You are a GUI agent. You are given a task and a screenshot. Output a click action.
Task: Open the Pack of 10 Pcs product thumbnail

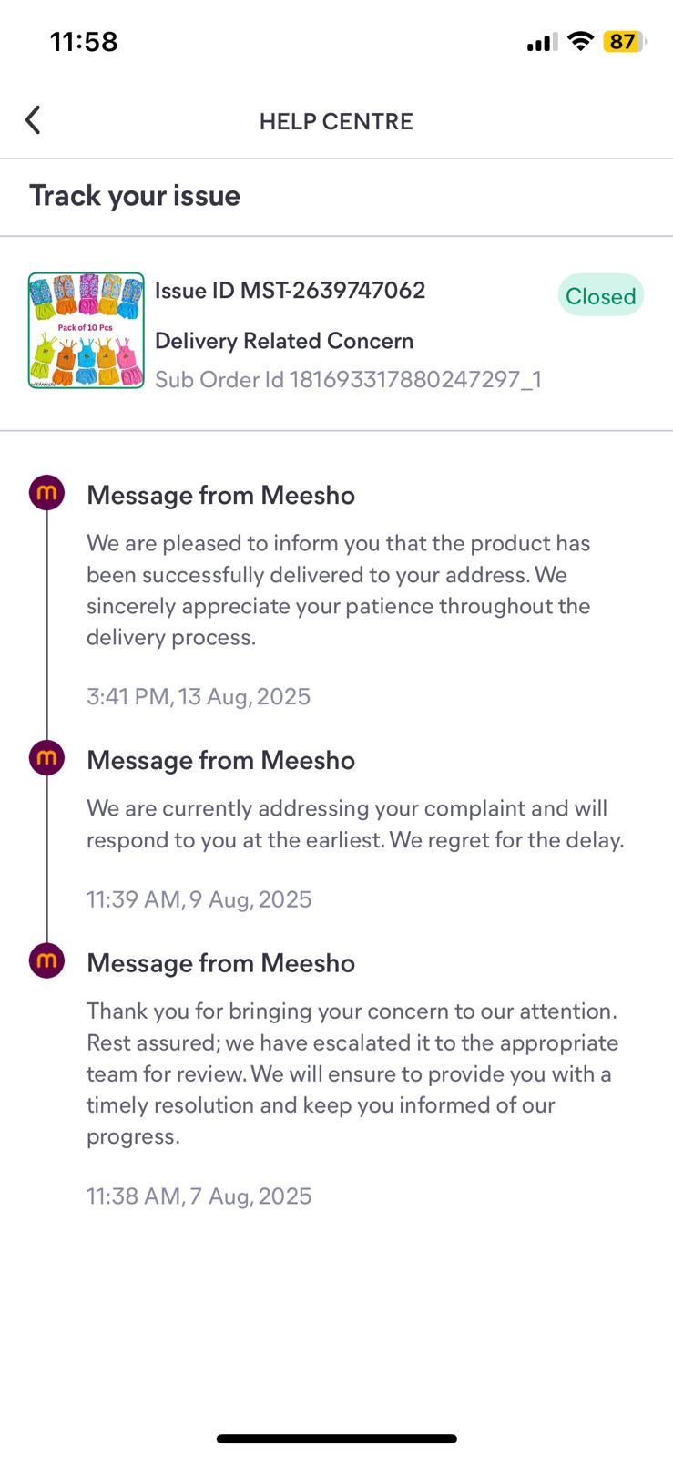click(x=87, y=331)
